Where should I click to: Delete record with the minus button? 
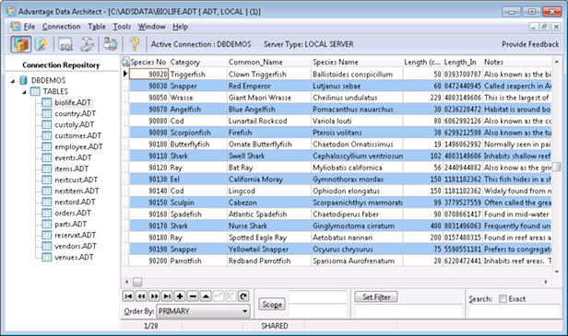click(x=193, y=296)
